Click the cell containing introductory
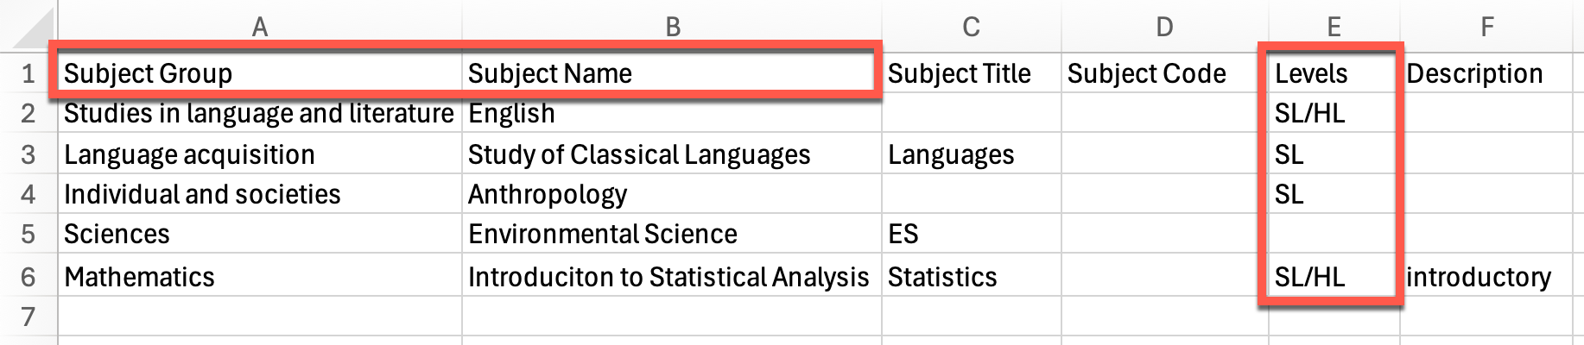1584x345 pixels. pyautogui.click(x=1492, y=276)
